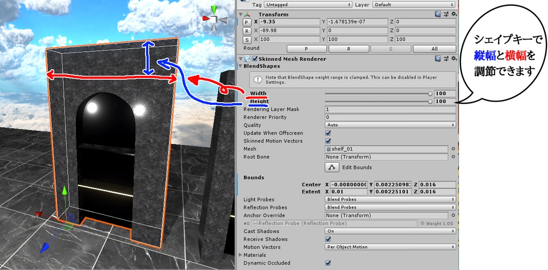Click the Reflection Probe entry field

point(335,223)
